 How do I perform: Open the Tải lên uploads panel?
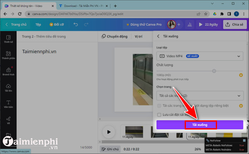point(8,88)
